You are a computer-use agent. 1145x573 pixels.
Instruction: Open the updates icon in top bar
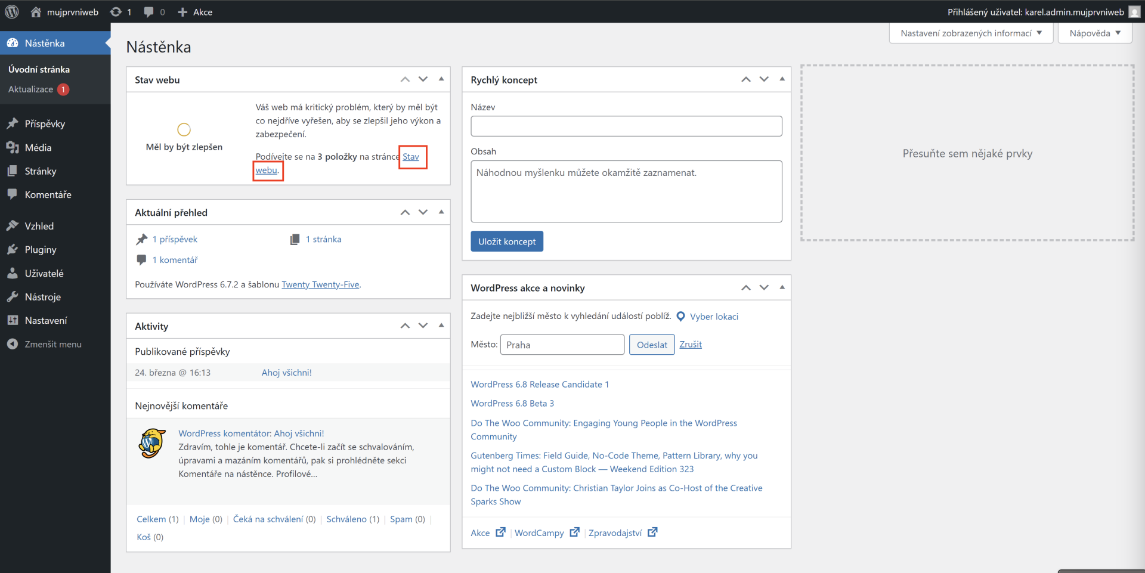(116, 12)
